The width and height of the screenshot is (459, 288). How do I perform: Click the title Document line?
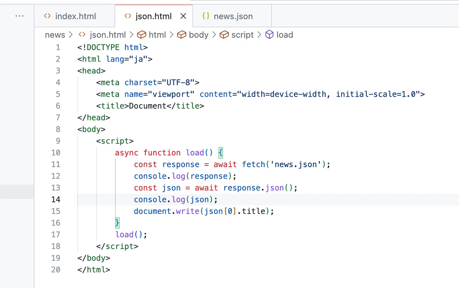click(x=150, y=106)
